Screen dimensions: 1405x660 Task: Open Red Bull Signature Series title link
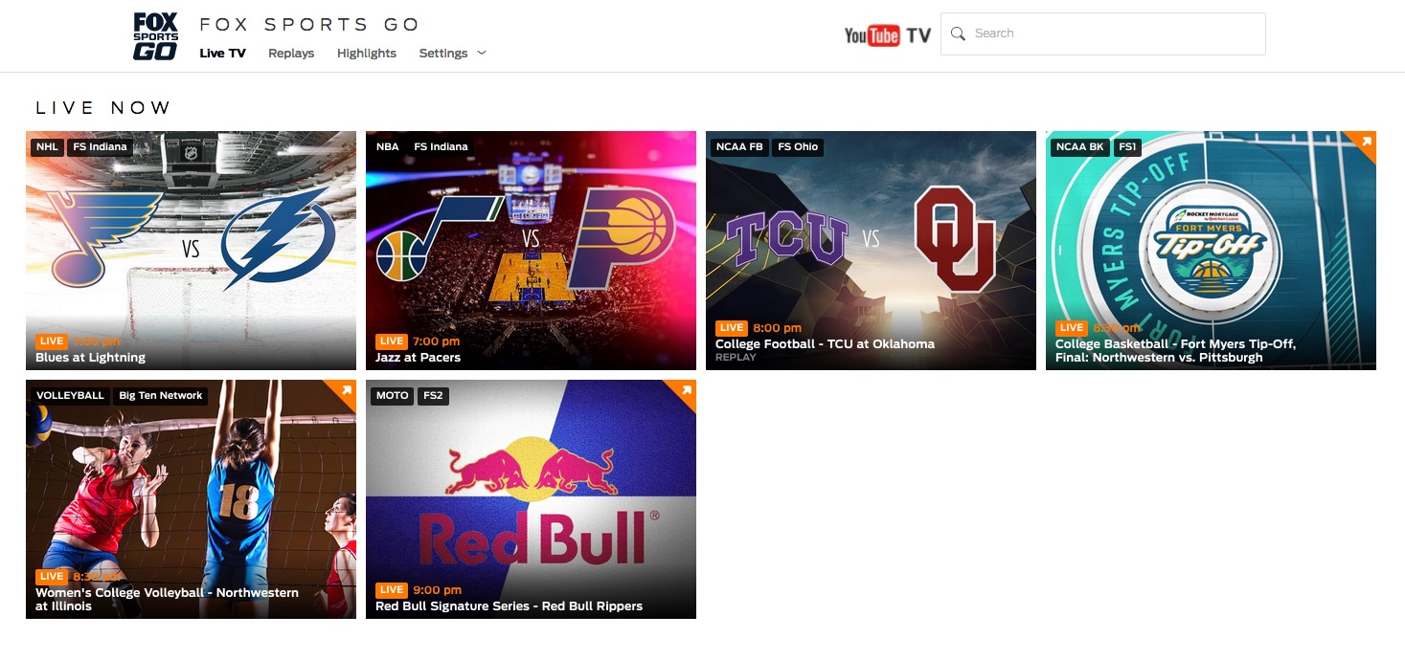click(x=509, y=605)
